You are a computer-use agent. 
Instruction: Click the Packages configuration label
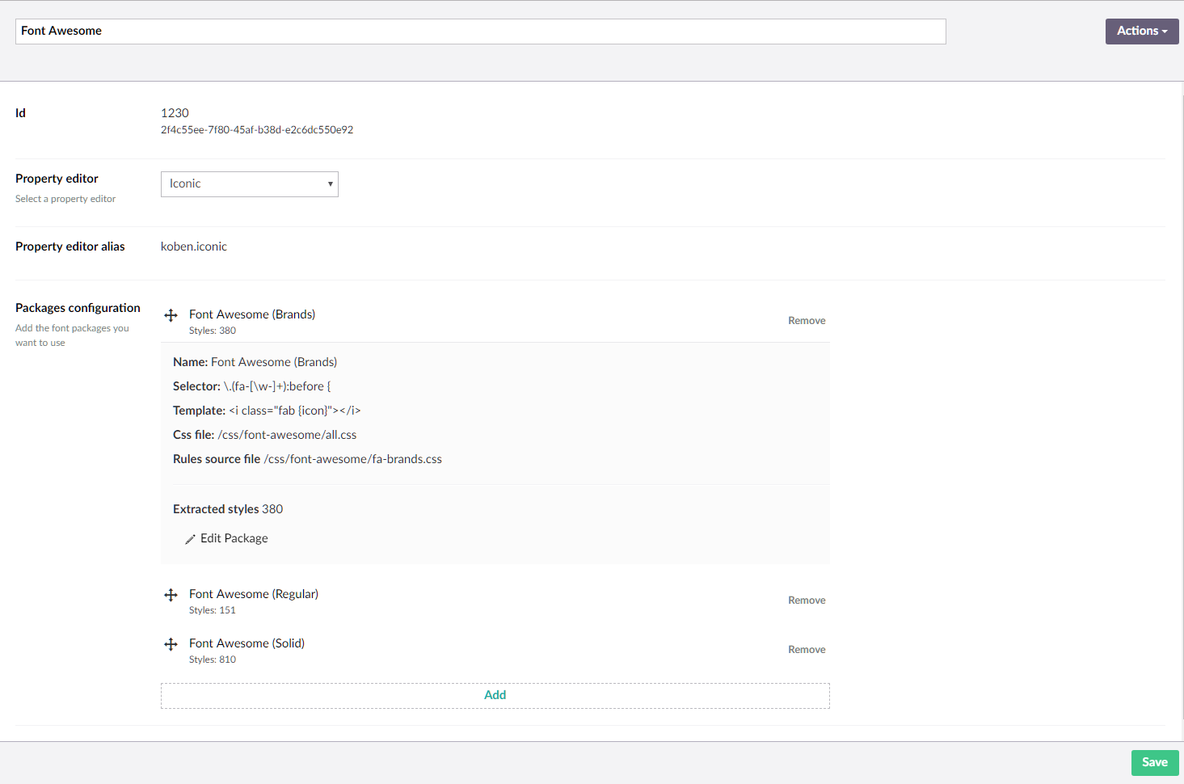point(78,308)
